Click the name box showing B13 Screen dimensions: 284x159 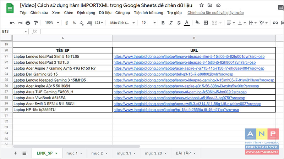[x=14, y=31]
